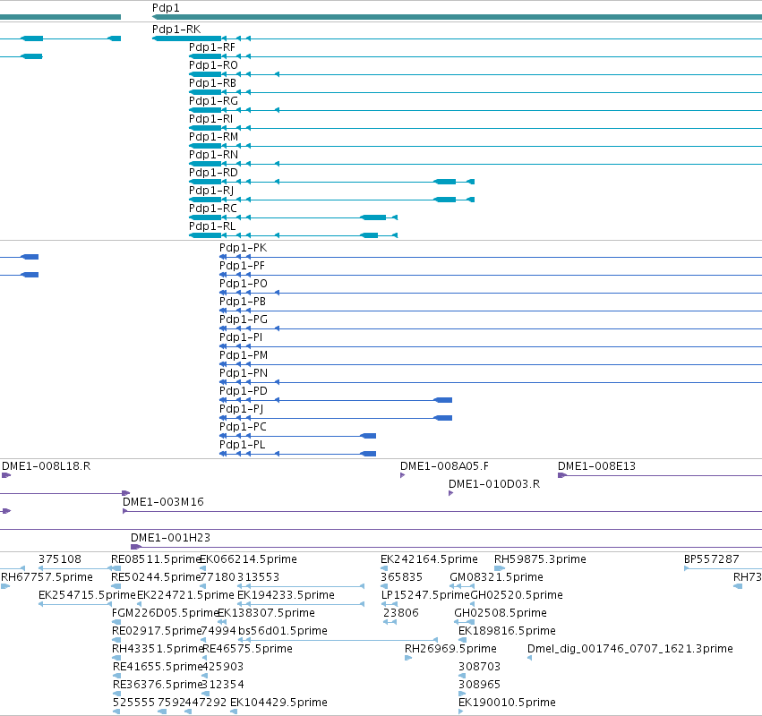Click the DME1-008E13 clone start arrow
Viewport: 762px width, 716px height.
[562, 475]
